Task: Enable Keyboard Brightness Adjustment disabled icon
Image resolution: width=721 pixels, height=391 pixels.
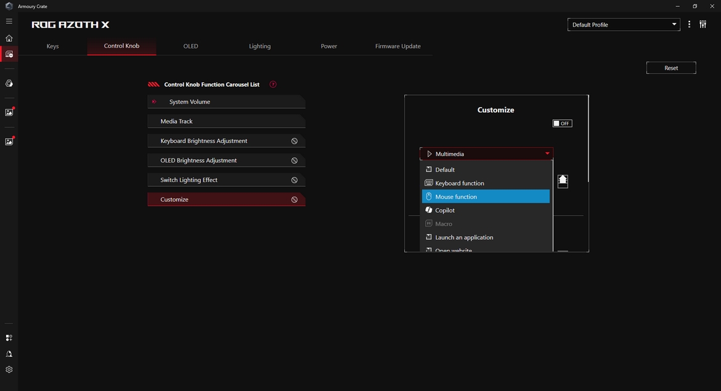Action: [x=295, y=141]
